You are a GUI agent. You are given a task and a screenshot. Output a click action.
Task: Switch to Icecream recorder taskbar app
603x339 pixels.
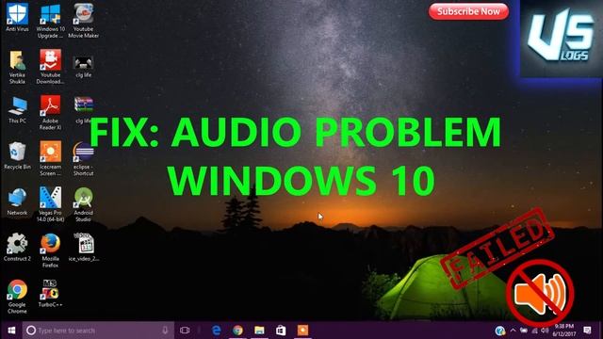click(302, 331)
